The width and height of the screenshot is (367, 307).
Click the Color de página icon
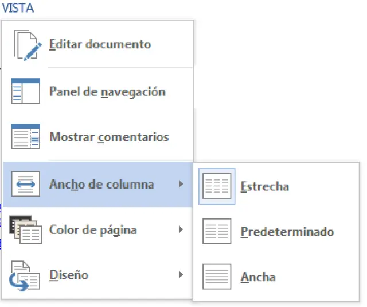pos(25,230)
